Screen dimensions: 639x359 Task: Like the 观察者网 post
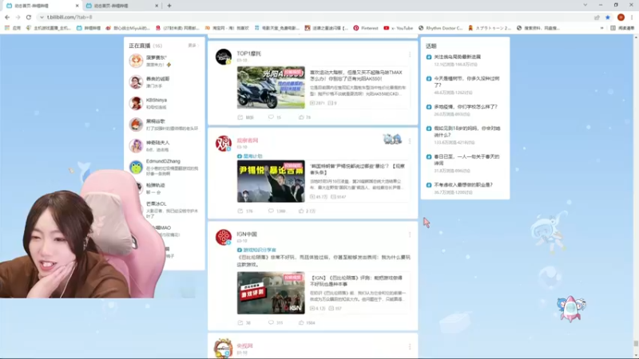(x=308, y=211)
